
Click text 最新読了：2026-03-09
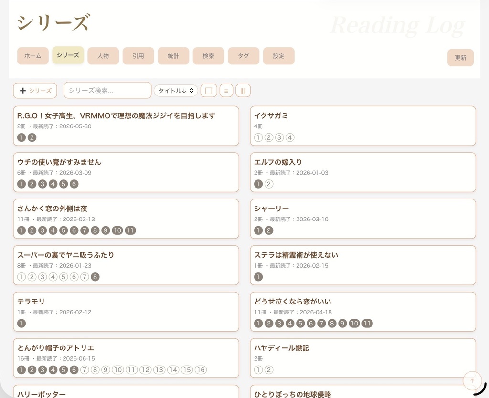pyautogui.click(x=62, y=173)
